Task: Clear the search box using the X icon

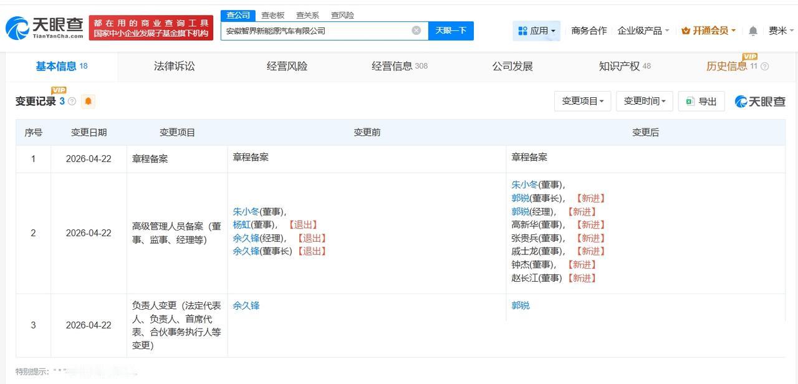Action: click(x=416, y=30)
